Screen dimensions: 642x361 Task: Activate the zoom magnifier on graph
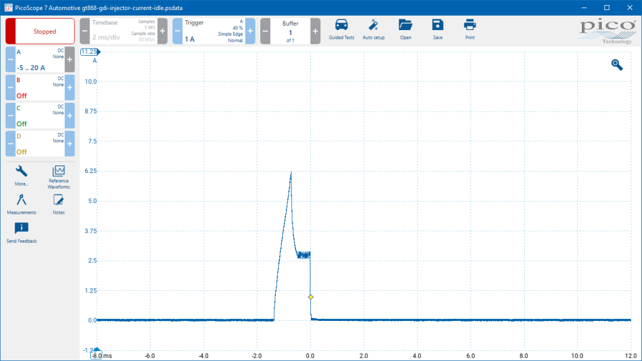point(617,65)
